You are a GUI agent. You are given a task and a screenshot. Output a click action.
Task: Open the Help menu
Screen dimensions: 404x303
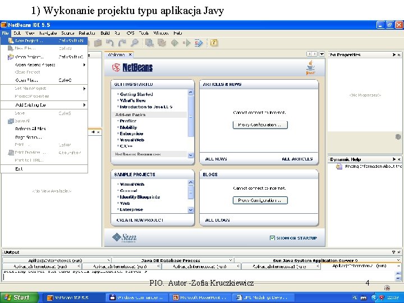tap(178, 33)
